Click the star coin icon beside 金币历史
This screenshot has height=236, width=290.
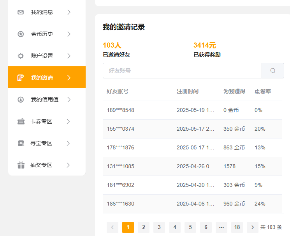(x=21, y=34)
